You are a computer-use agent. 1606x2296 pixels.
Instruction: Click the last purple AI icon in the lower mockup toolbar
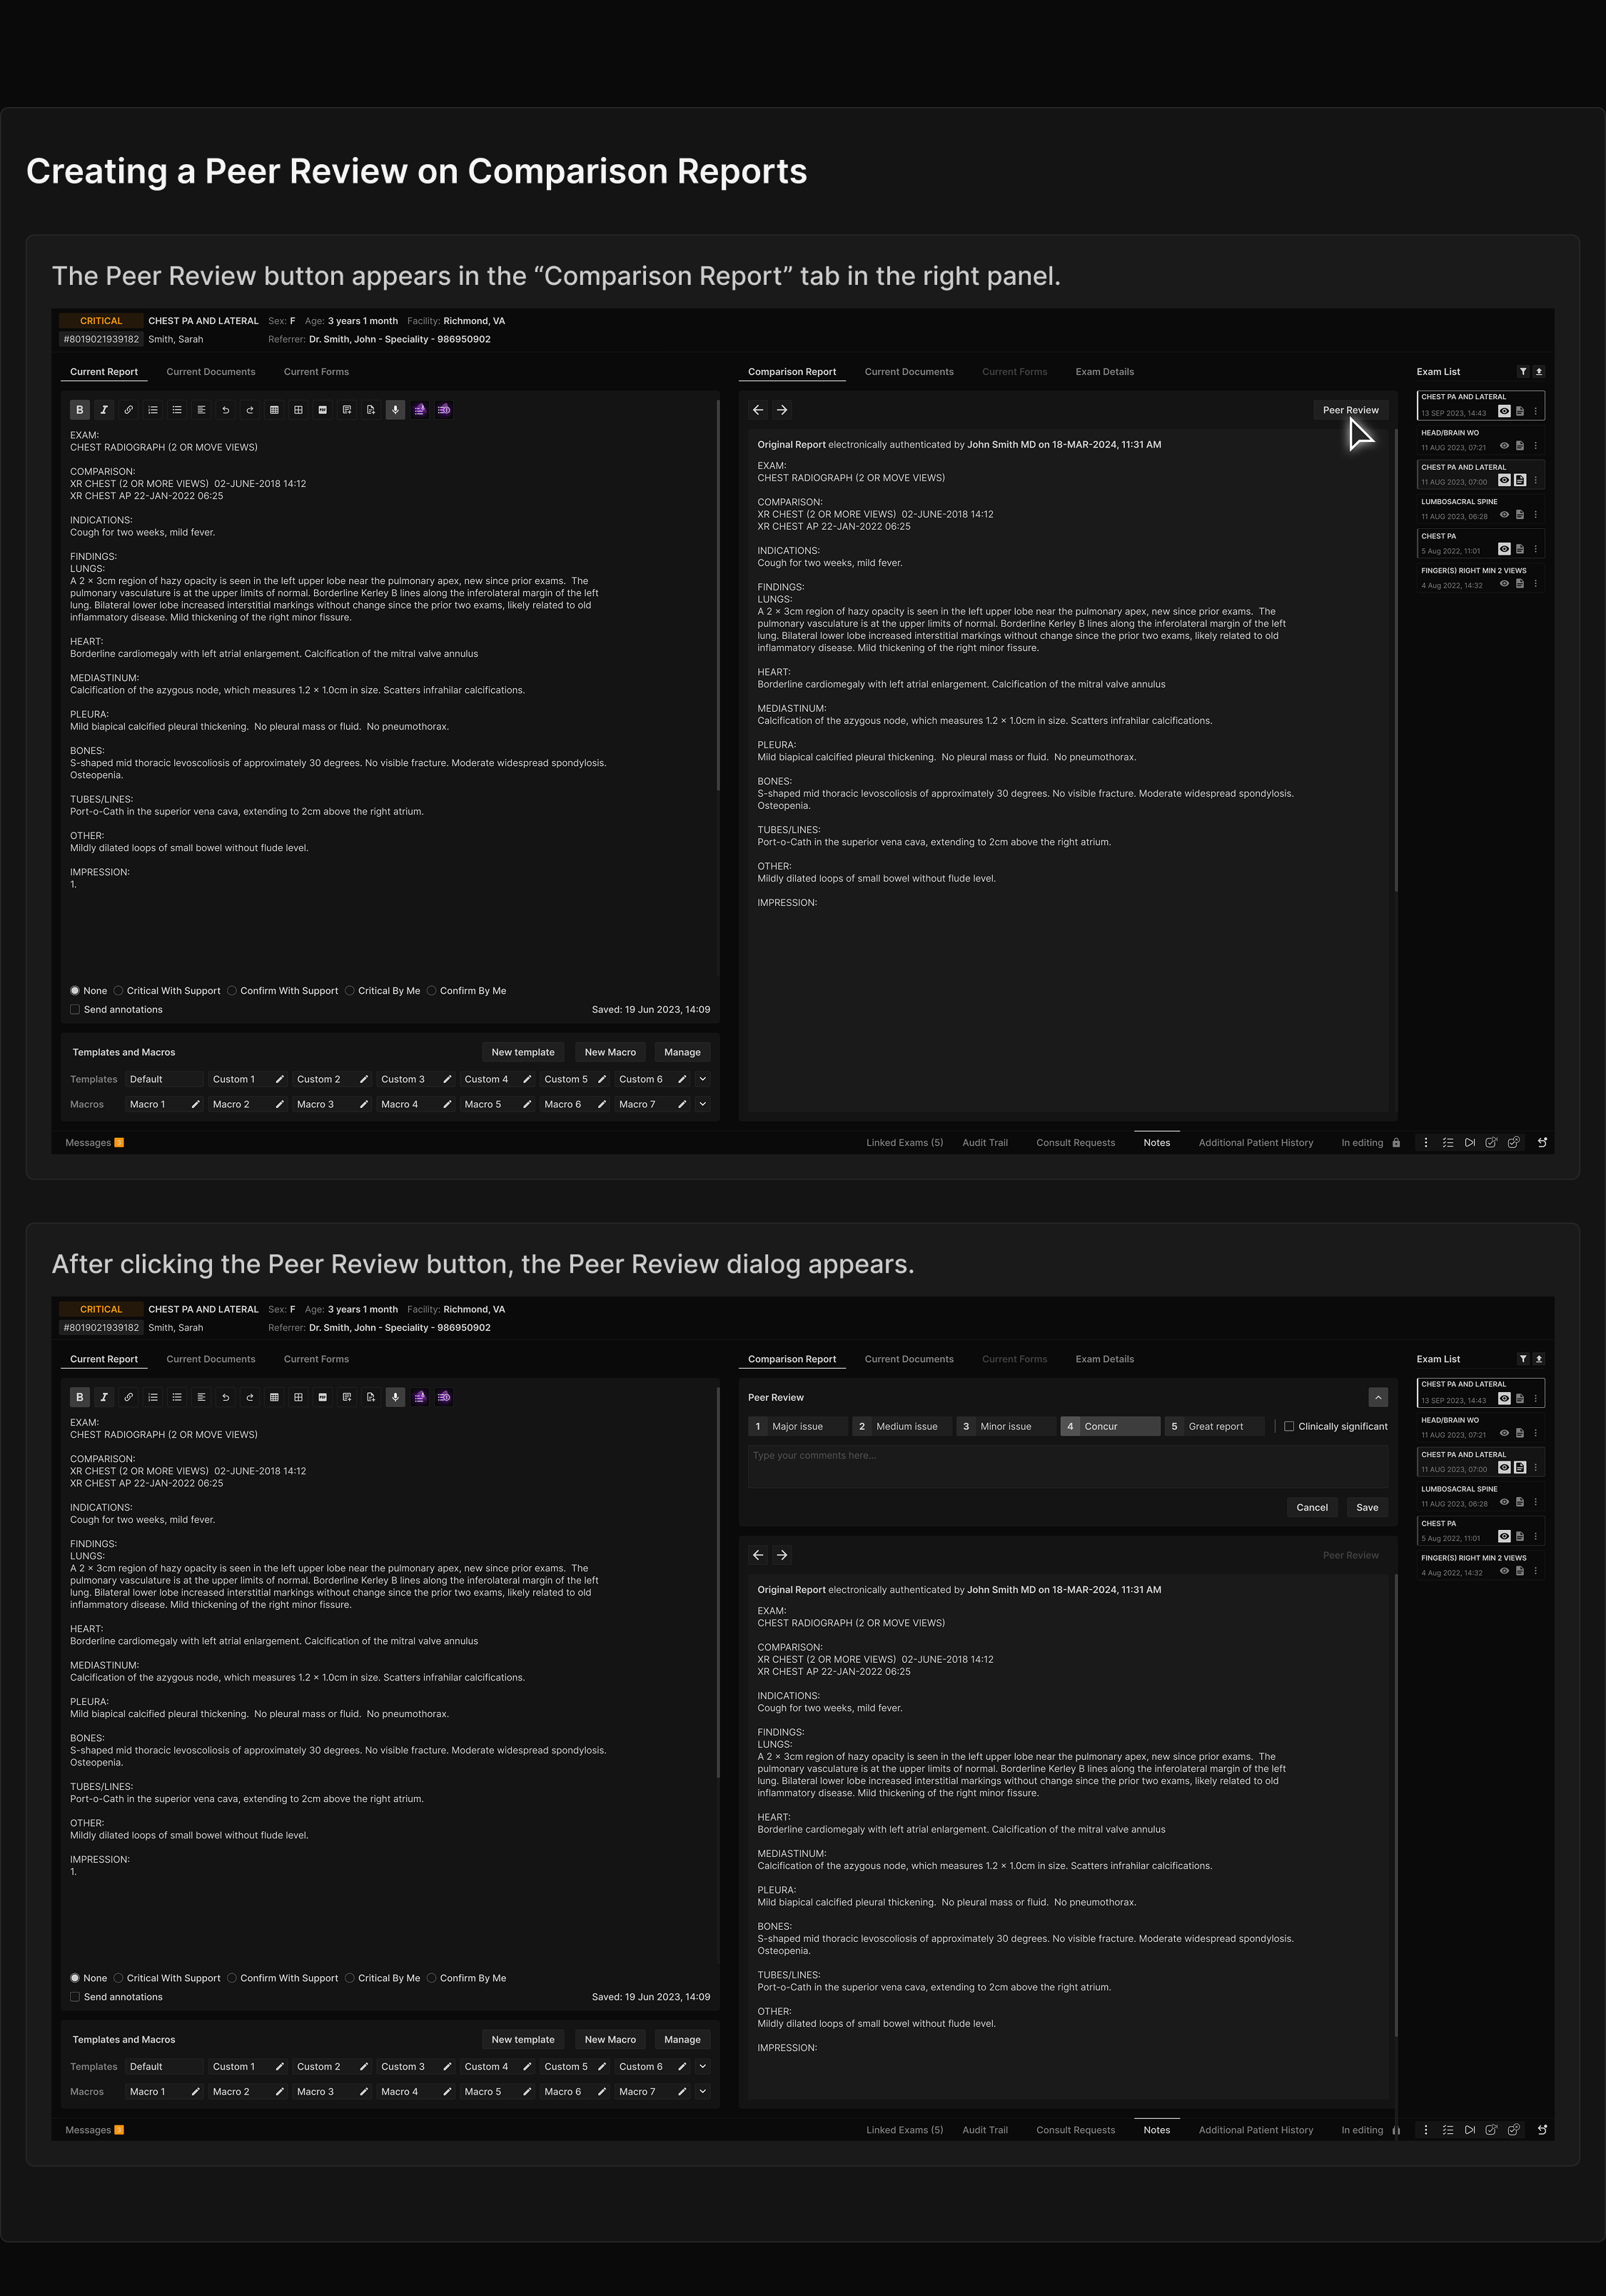coord(444,1397)
